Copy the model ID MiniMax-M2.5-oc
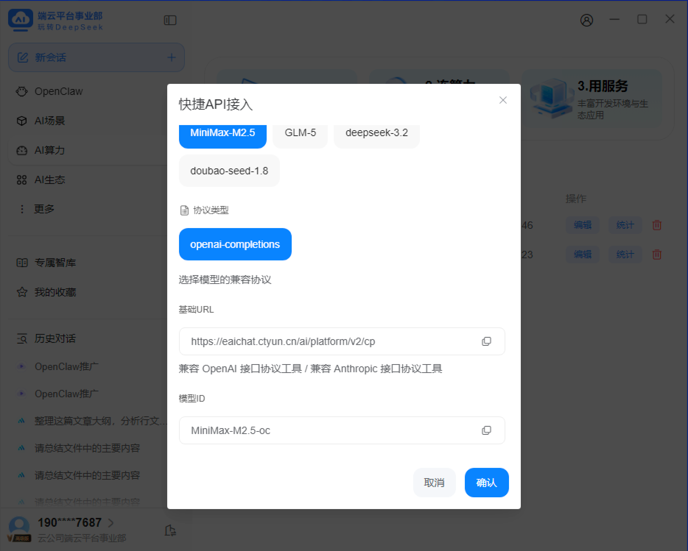This screenshot has width=688, height=551. [487, 430]
